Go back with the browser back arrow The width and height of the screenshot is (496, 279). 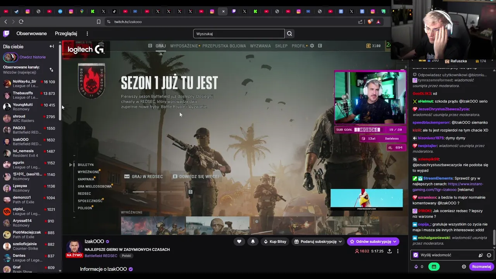click(5, 22)
